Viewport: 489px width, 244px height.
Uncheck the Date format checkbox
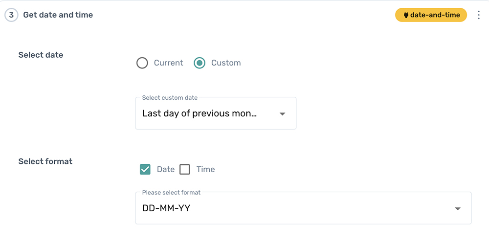coord(145,170)
